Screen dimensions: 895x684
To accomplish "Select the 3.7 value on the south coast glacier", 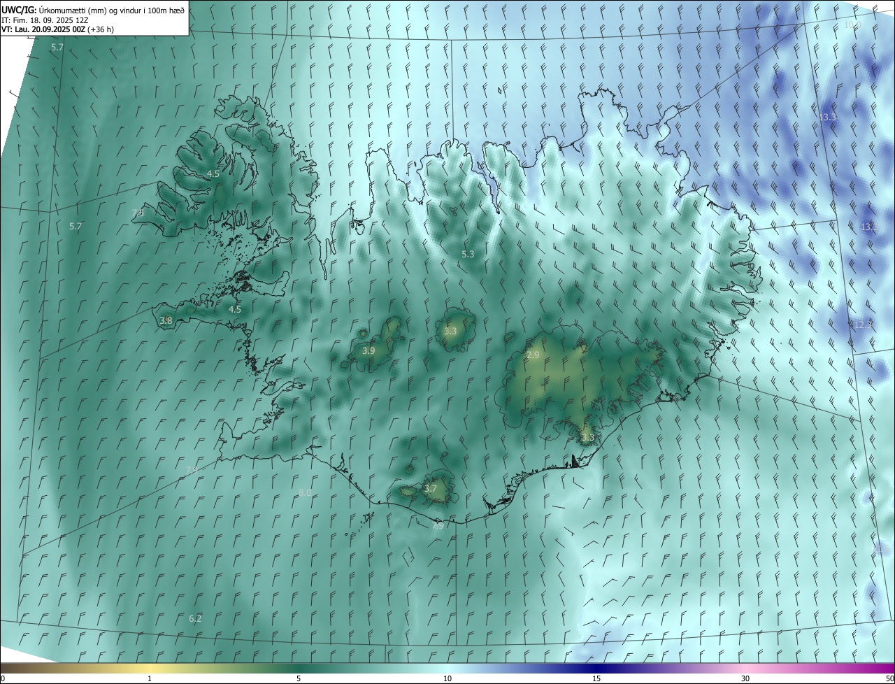I will 431,489.
